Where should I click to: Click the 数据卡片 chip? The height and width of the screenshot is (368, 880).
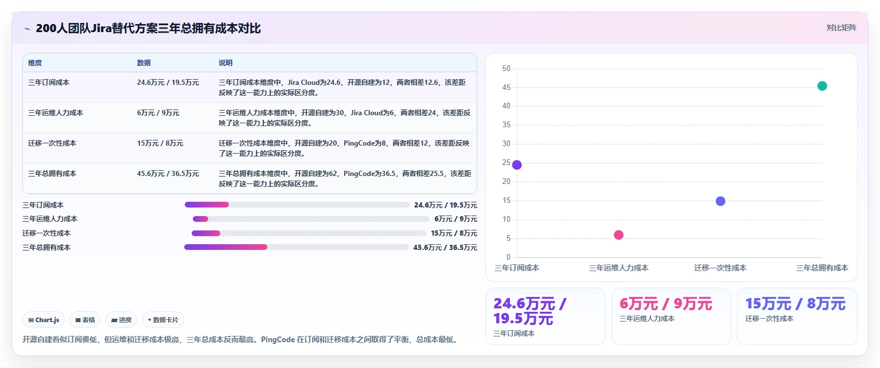(x=163, y=320)
